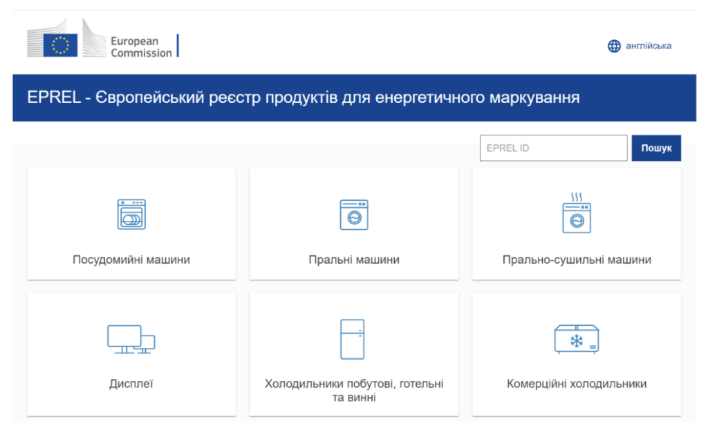708x430 pixels.
Task: Click the European Commission text in logo
Action: click(x=141, y=47)
